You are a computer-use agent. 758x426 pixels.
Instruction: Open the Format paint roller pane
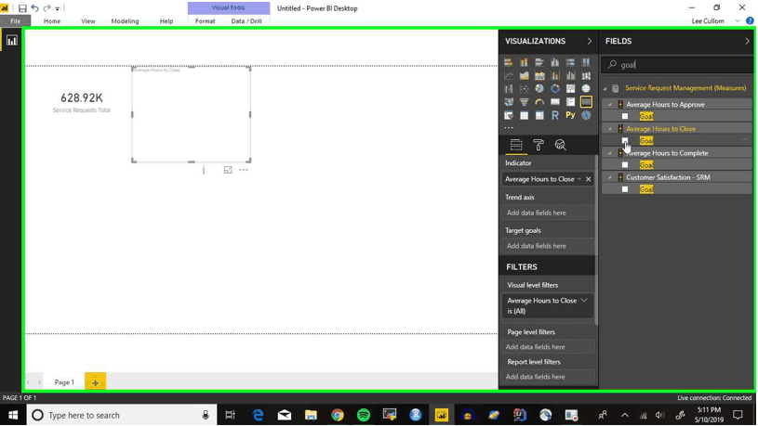tap(539, 145)
